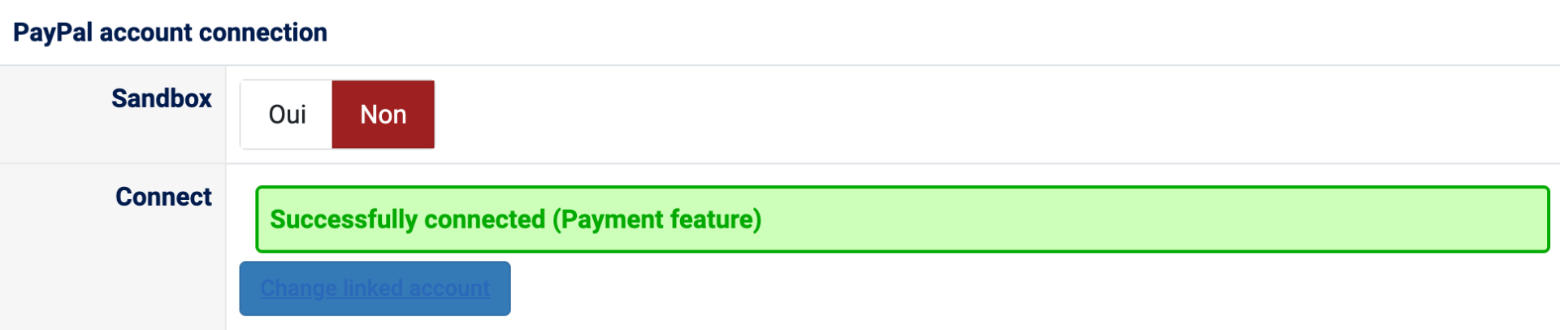Tap the white Oui segment

coord(287,115)
